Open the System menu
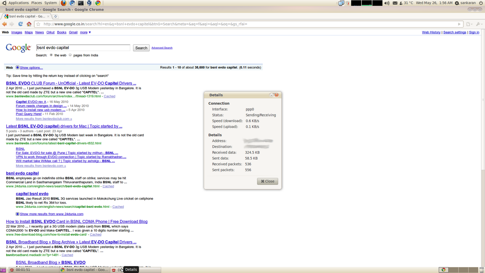Viewport: 485px width, 273px height. (50, 3)
